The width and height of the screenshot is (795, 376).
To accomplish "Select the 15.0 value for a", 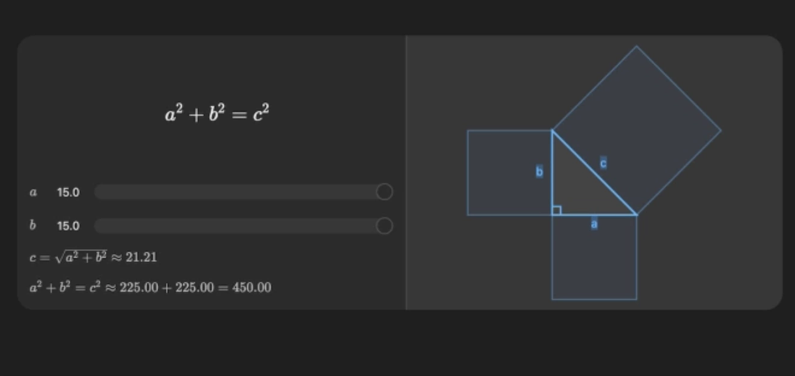I will (x=68, y=193).
